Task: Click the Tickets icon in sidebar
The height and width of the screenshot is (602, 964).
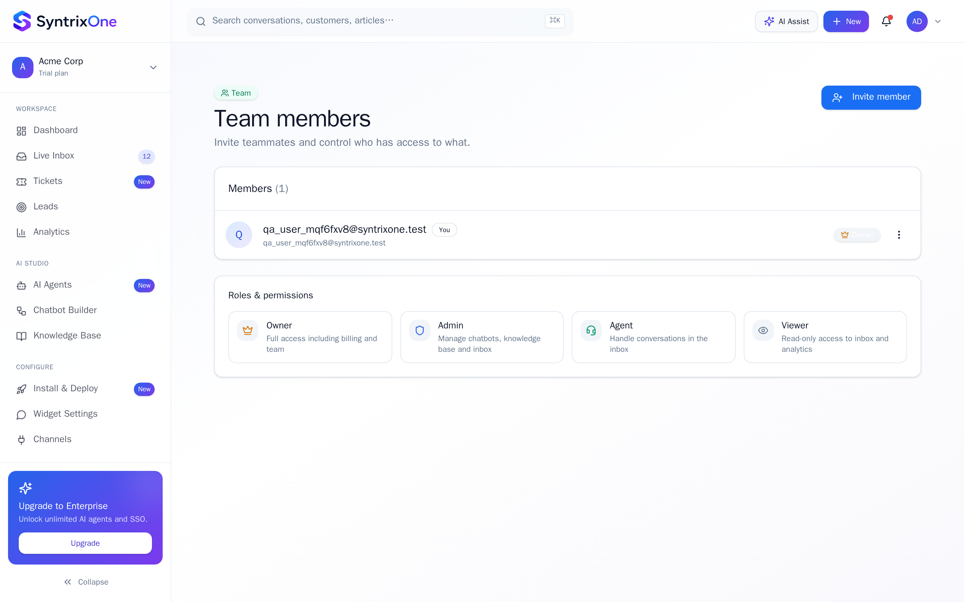Action: (x=21, y=182)
